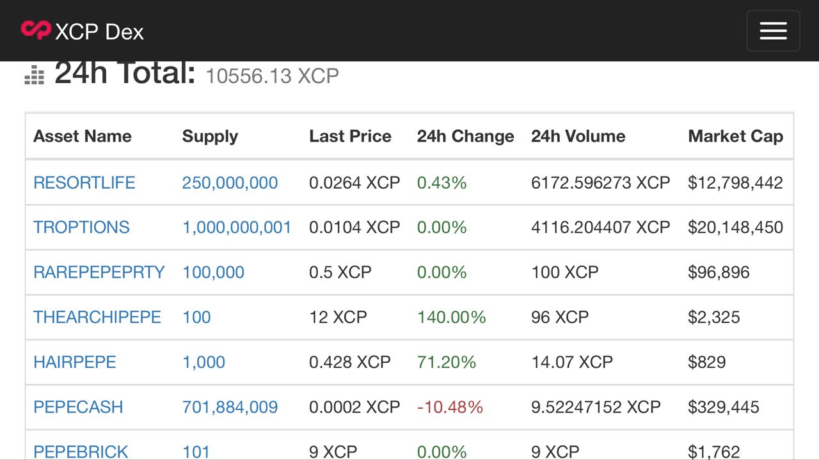Click the Counterparty XCP logo icon

pos(35,30)
